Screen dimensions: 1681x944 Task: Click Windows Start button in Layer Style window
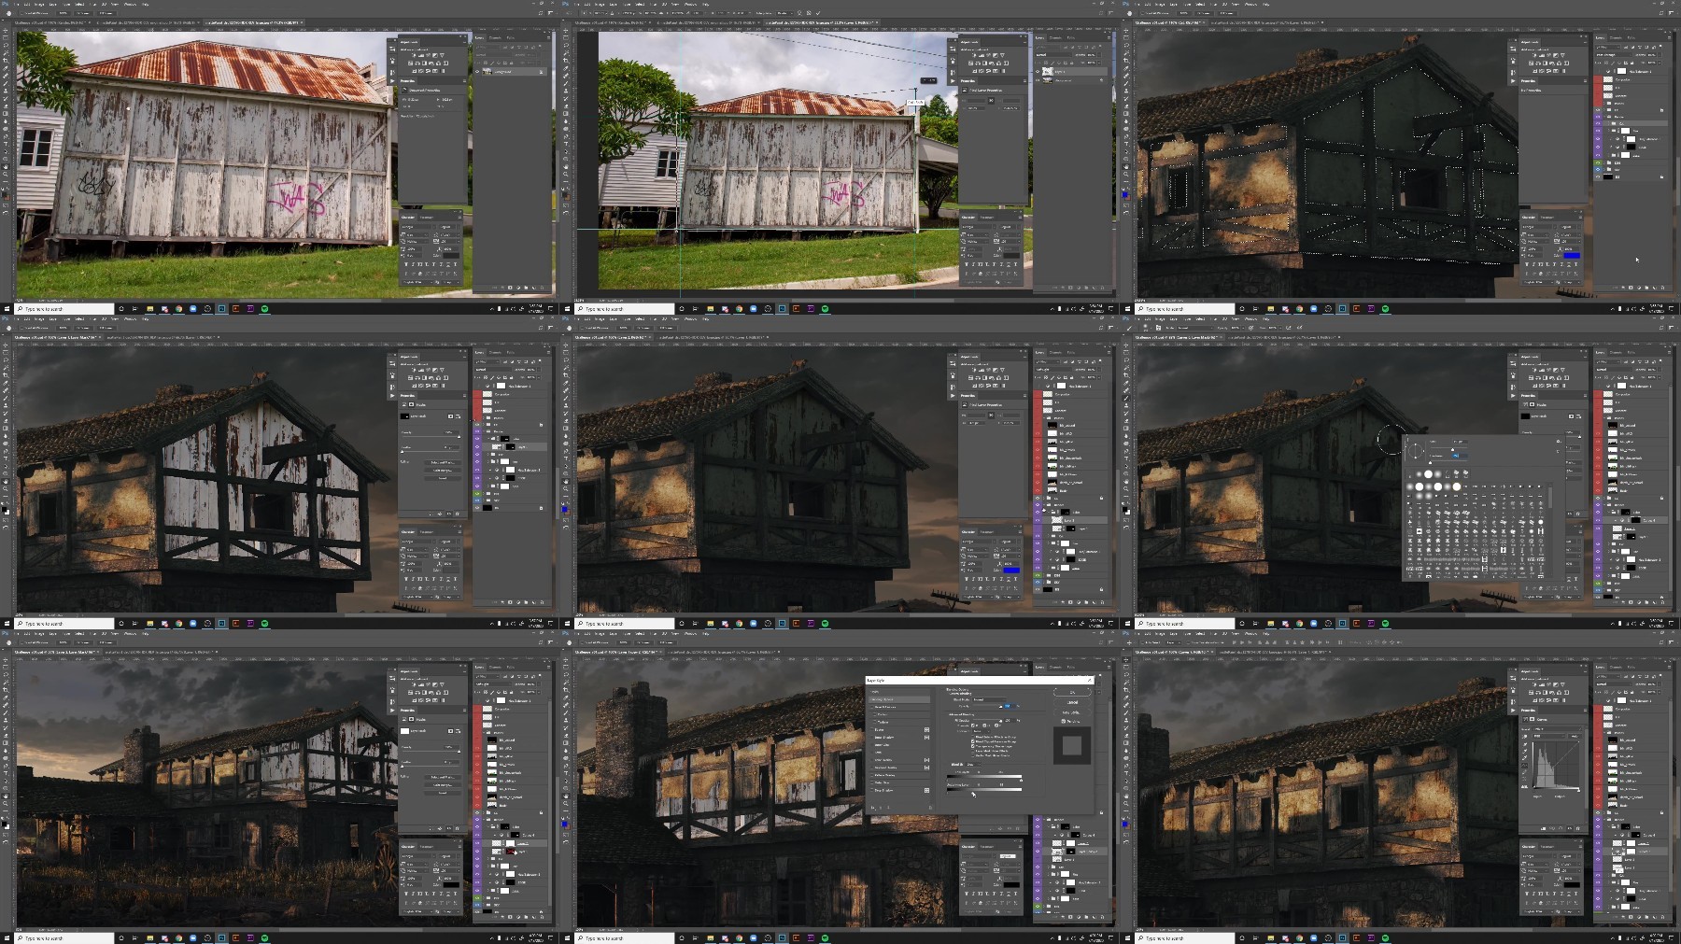point(567,937)
